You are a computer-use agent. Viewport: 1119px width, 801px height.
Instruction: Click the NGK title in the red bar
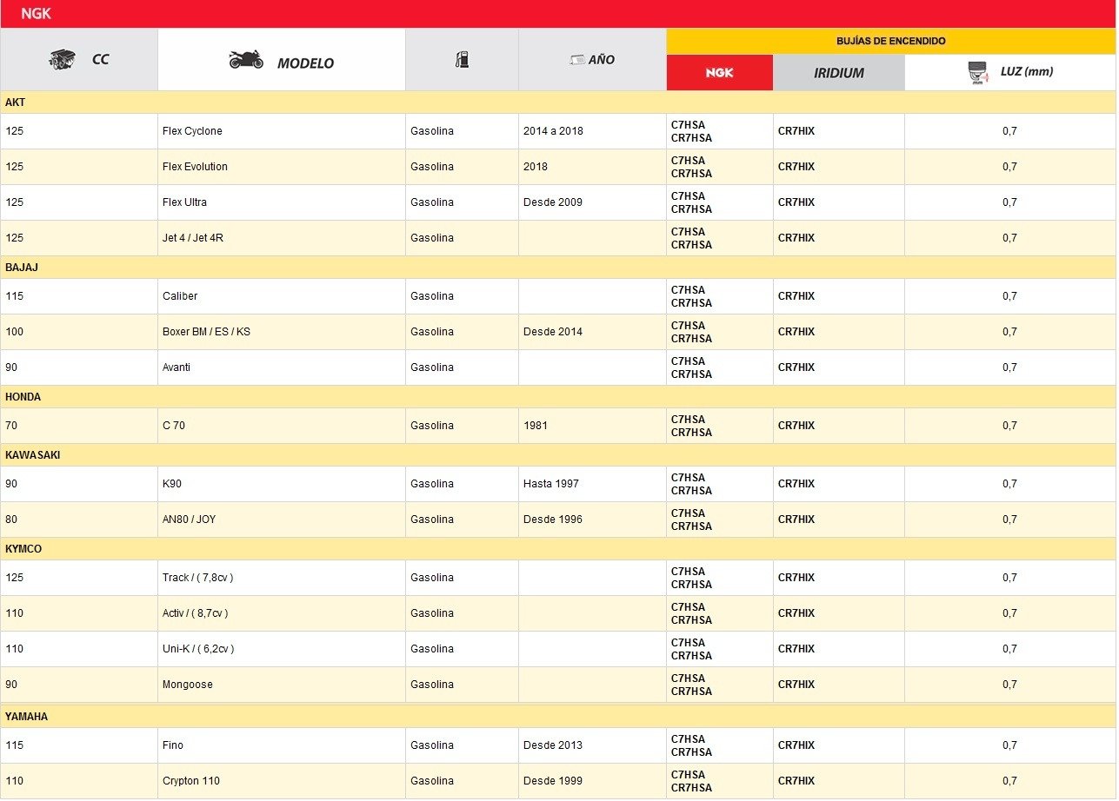[37, 14]
